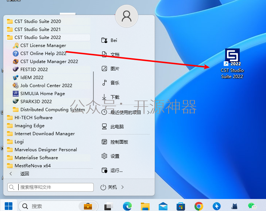Open Task View on the taskbar

(108, 206)
